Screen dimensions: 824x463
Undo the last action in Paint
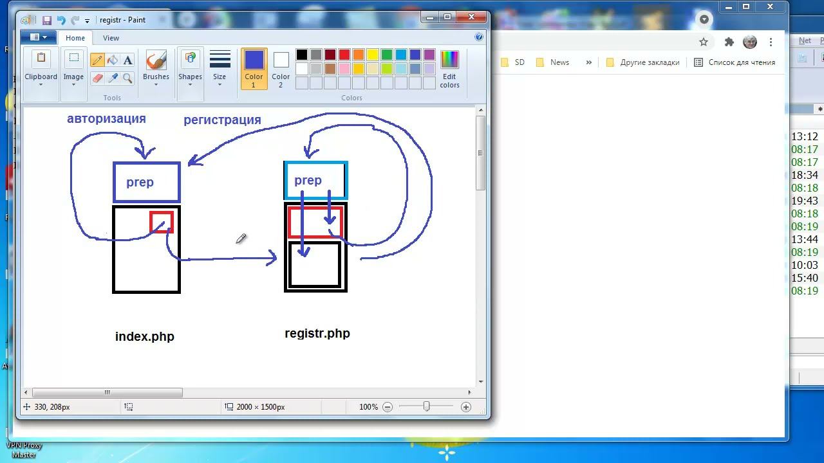pyautogui.click(x=61, y=21)
